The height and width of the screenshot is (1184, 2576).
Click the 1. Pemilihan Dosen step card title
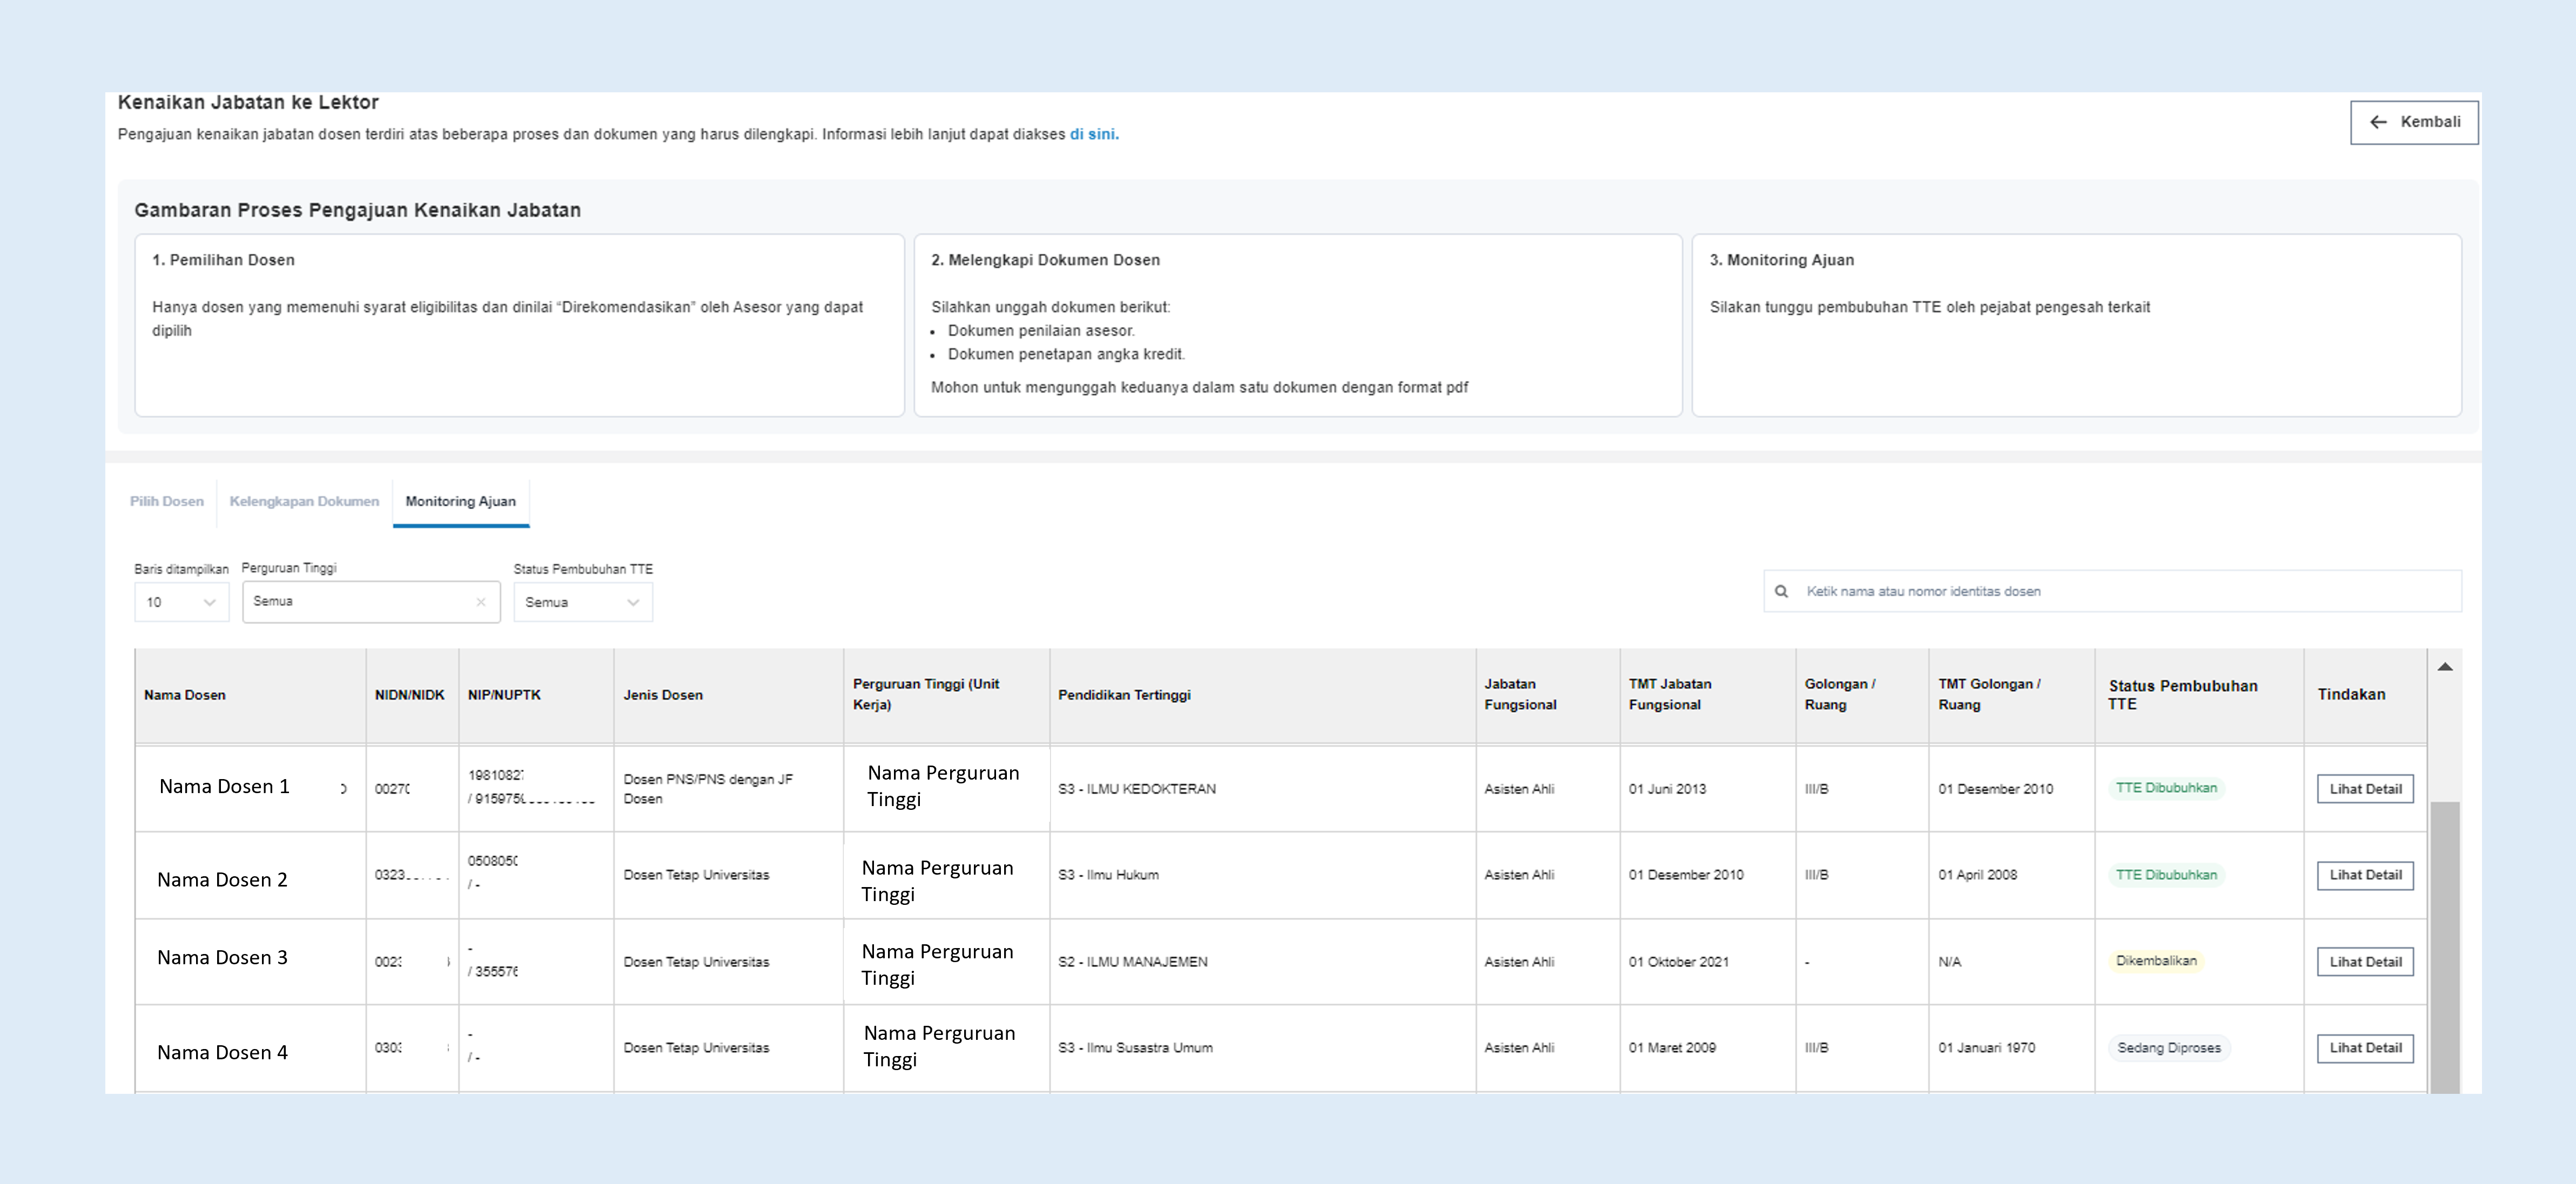point(223,260)
